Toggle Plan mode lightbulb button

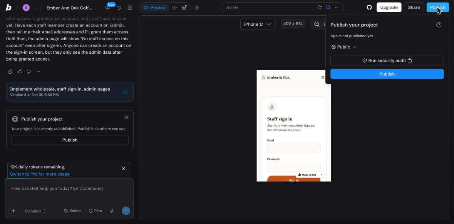[x=95, y=211]
